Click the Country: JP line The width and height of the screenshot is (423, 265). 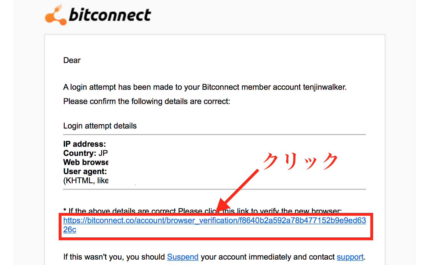[x=85, y=153]
